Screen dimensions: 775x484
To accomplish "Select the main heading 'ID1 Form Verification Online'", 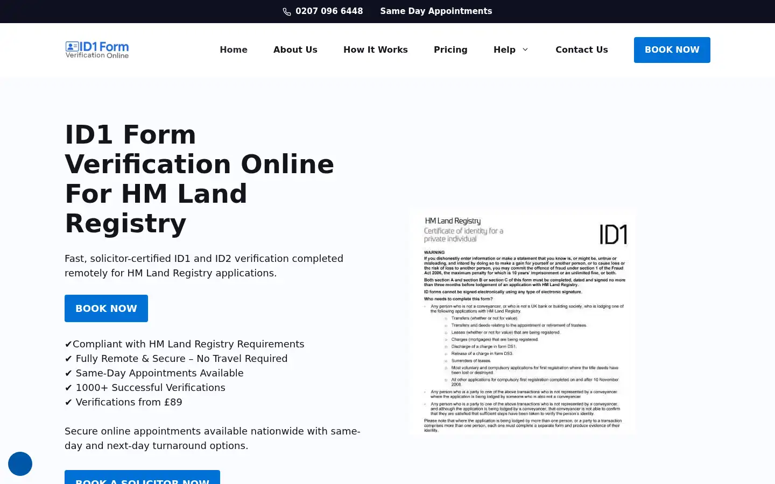I will click(x=199, y=179).
